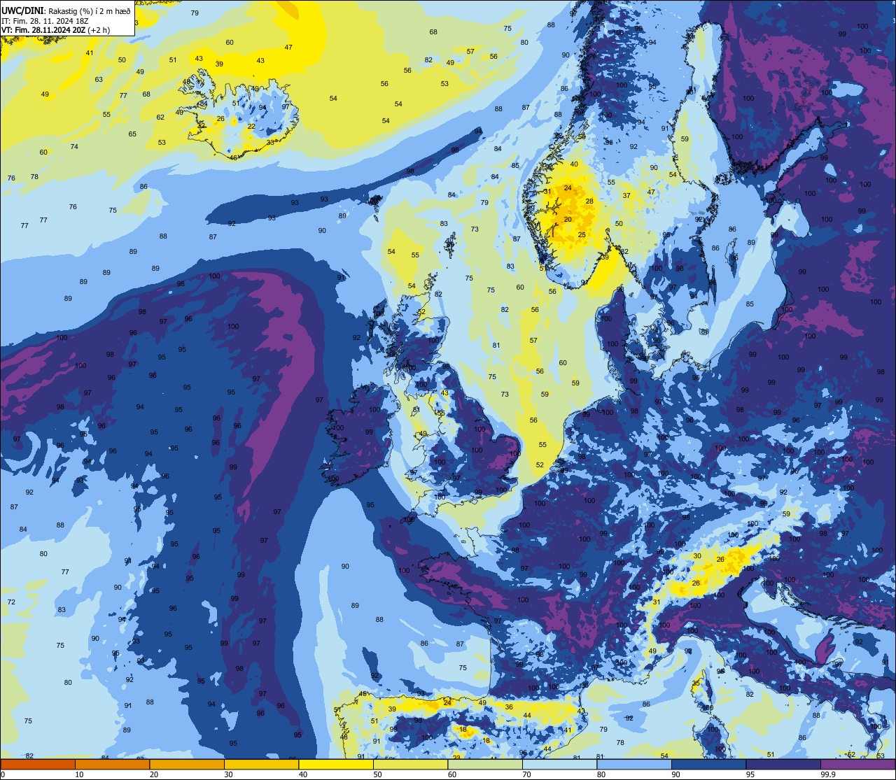The width and height of the screenshot is (896, 780).
Task: Select the legend swatch between 20 and 30
Action: [187, 764]
